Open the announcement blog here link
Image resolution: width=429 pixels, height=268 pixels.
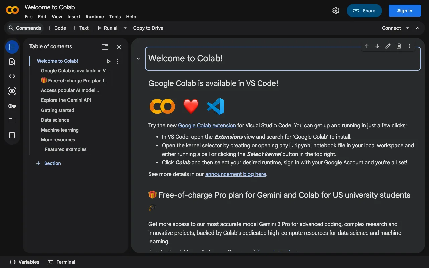tap(236, 174)
